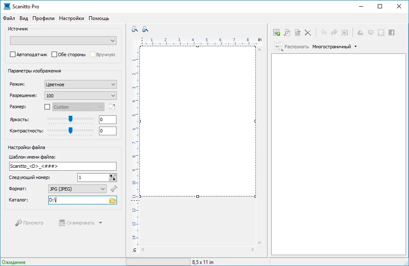Click the Яркость value field
The image size is (409, 266).
(108, 119)
